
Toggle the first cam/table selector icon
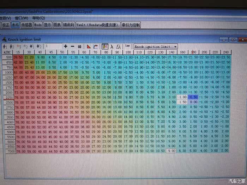point(5,47)
